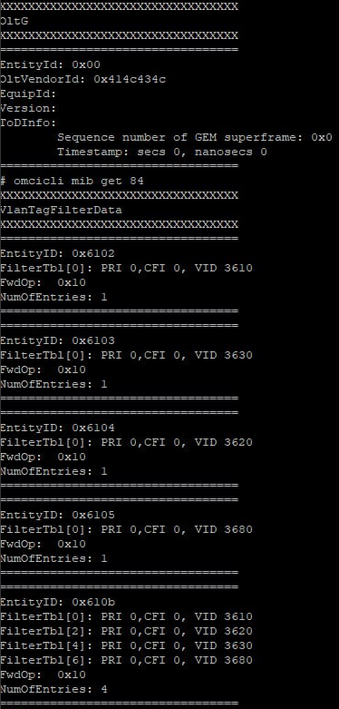
Task: Click the Version label
Action: [x=28, y=109]
